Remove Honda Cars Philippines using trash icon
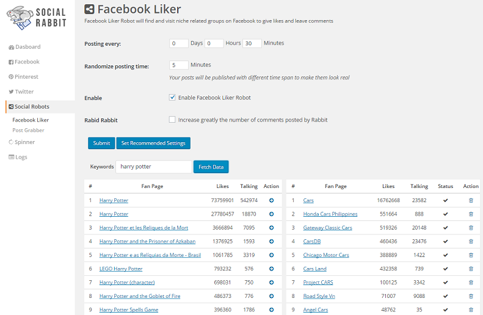This screenshot has width=483, height=315. click(471, 214)
